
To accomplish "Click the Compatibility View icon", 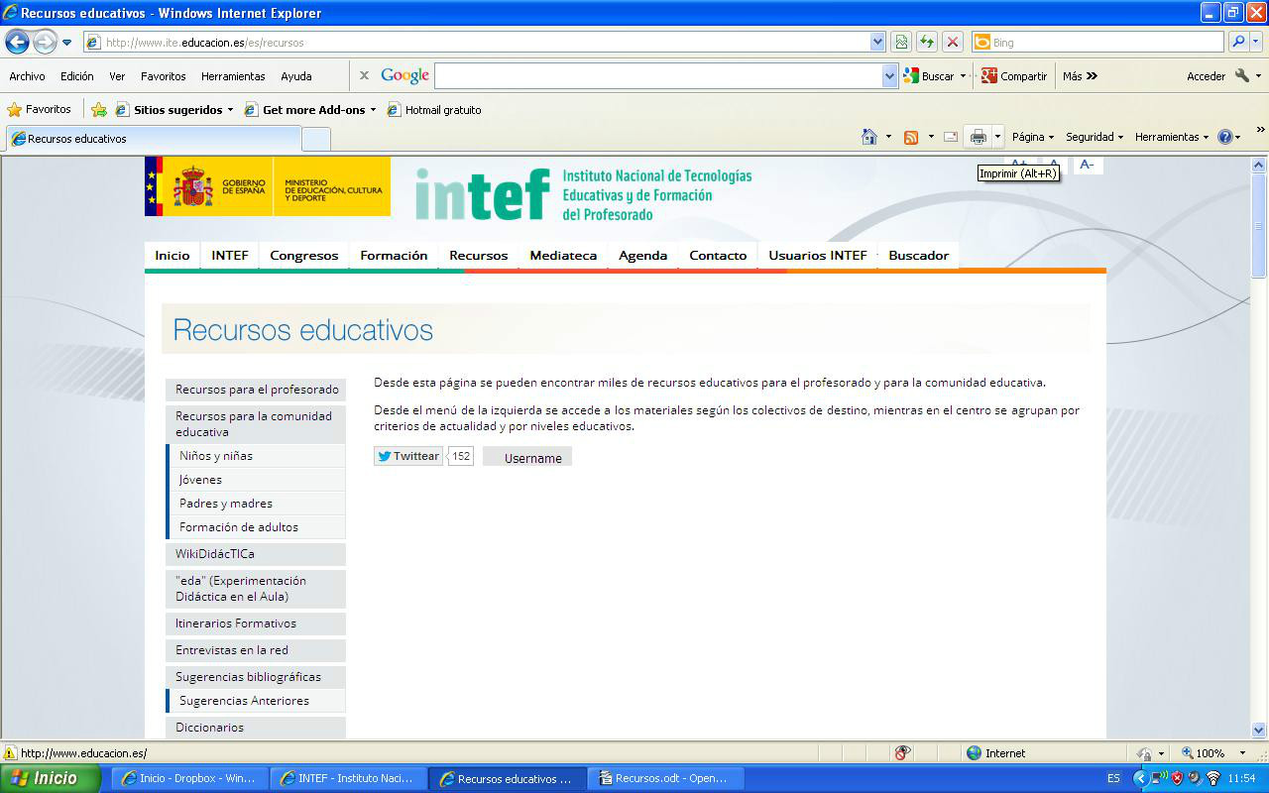I will click(x=901, y=42).
